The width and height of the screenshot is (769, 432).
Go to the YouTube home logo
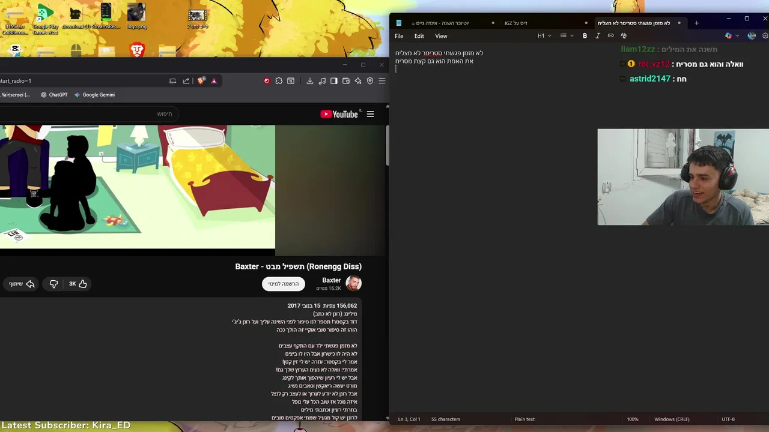[339, 114]
